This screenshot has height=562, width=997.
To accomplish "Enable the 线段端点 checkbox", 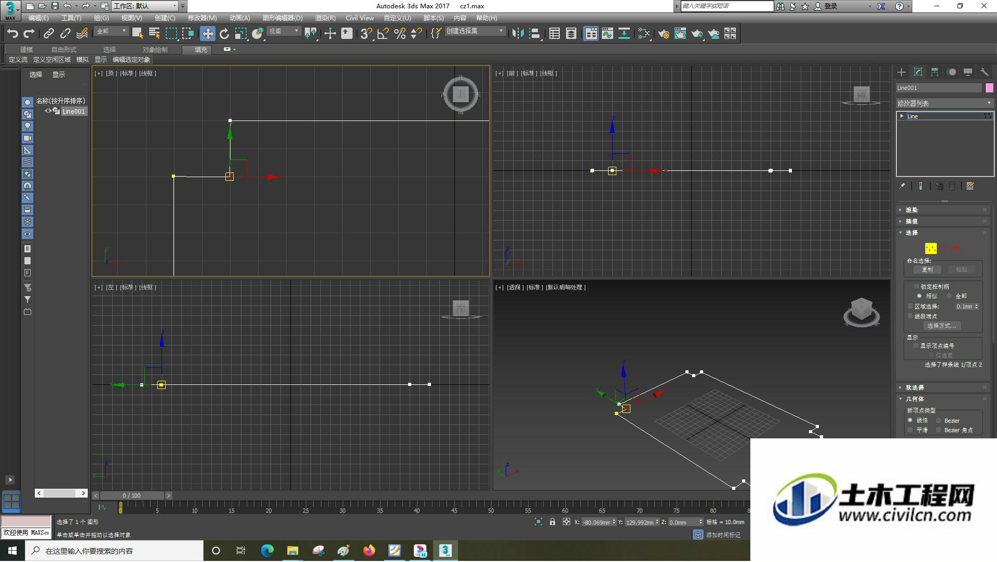I will [910, 316].
